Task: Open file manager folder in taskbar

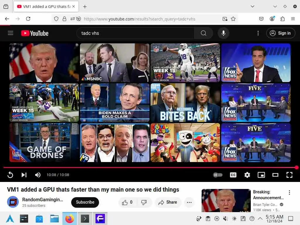Action: 54,219
